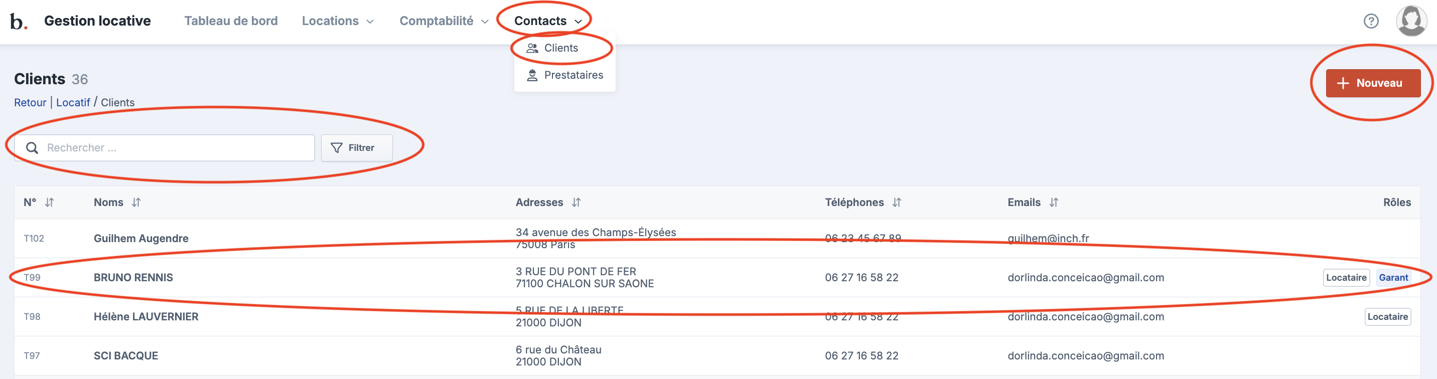Sort by Emails using sort icon
The height and width of the screenshot is (379, 1437).
tap(1053, 203)
